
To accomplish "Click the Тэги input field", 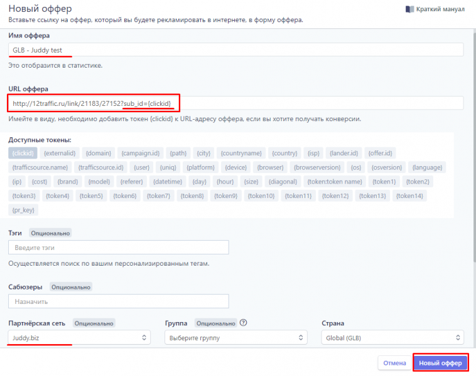I will 119,248.
